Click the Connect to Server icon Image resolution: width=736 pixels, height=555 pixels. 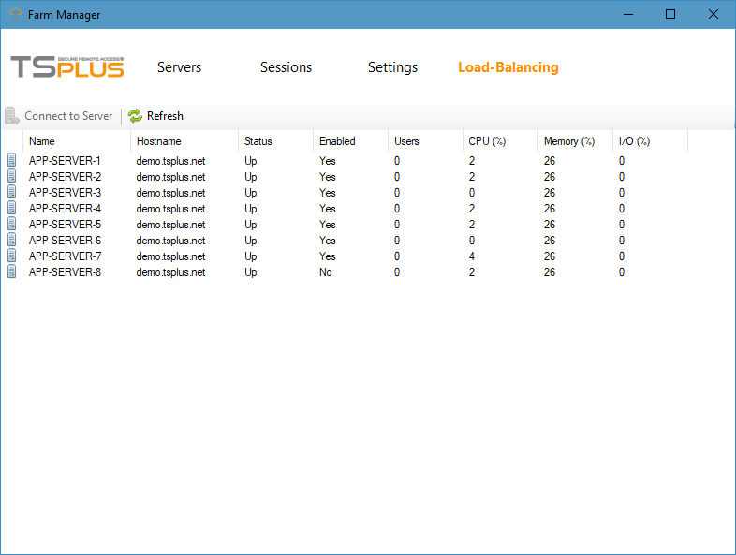coord(12,116)
